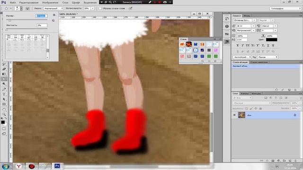Click the Faux Italic button in Character panel

(x=243, y=45)
